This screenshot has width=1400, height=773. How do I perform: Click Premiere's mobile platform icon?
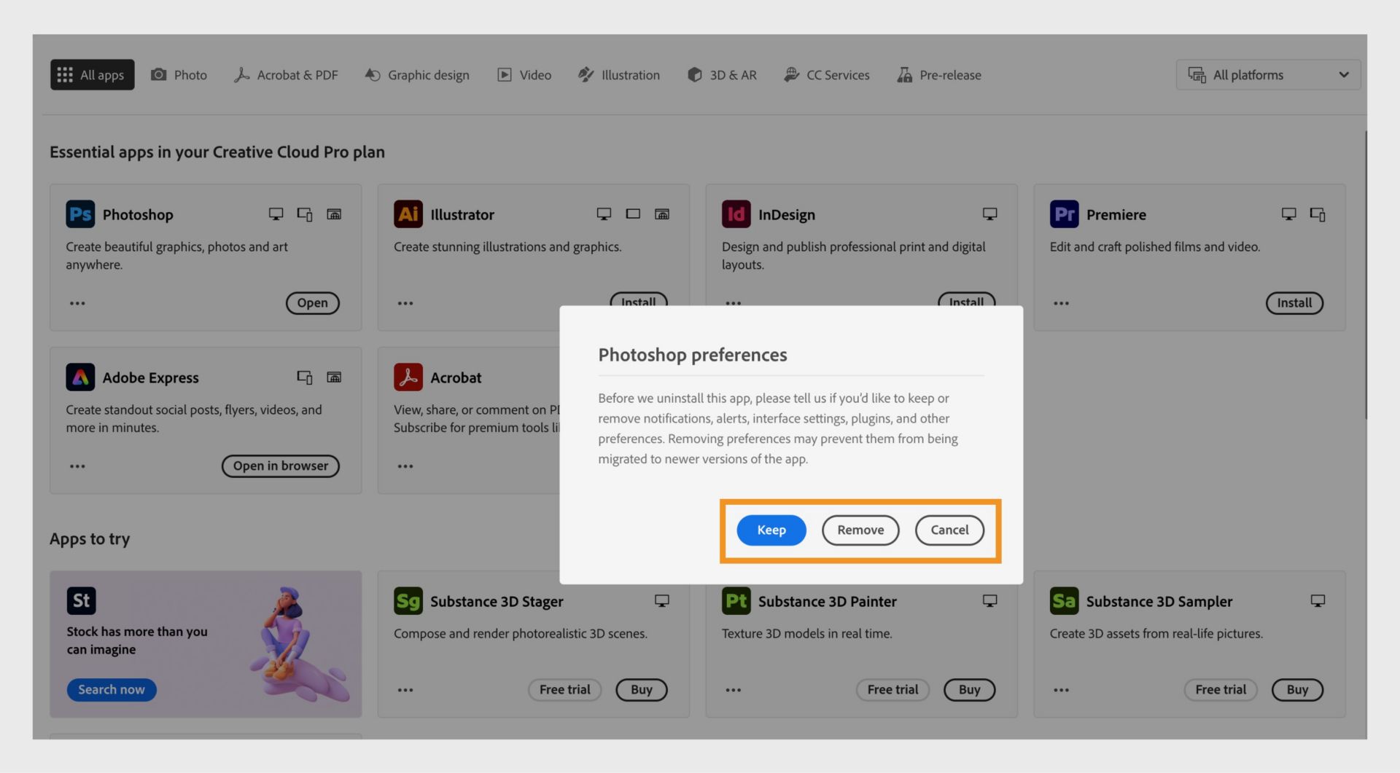click(x=1318, y=214)
